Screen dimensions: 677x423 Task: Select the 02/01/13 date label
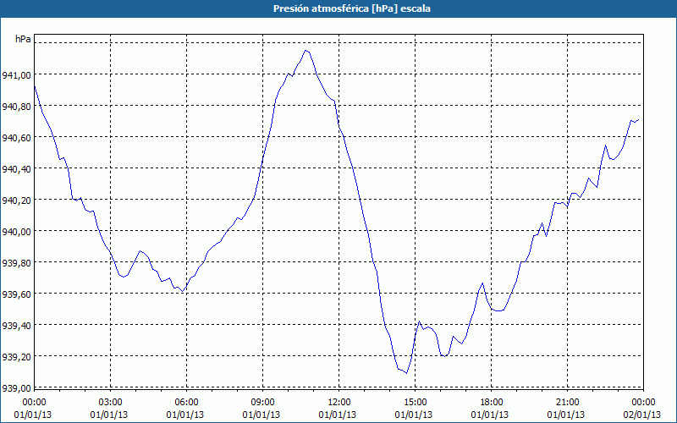pos(643,415)
